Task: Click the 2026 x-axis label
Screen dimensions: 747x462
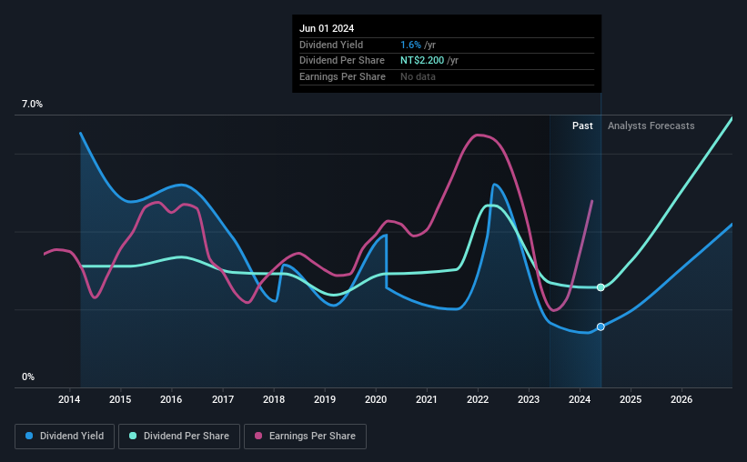Action: (681, 399)
